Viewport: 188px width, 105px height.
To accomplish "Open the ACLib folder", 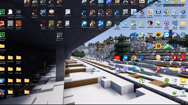I will 2,69.
